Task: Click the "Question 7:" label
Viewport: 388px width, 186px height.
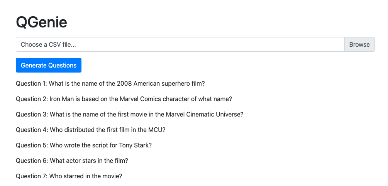Action: [x=32, y=176]
